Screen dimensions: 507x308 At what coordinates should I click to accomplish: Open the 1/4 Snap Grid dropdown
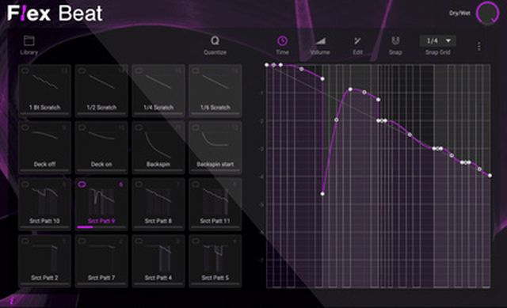point(438,40)
